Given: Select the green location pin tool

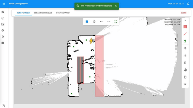Looking at the screenshot, I should coord(185,41).
